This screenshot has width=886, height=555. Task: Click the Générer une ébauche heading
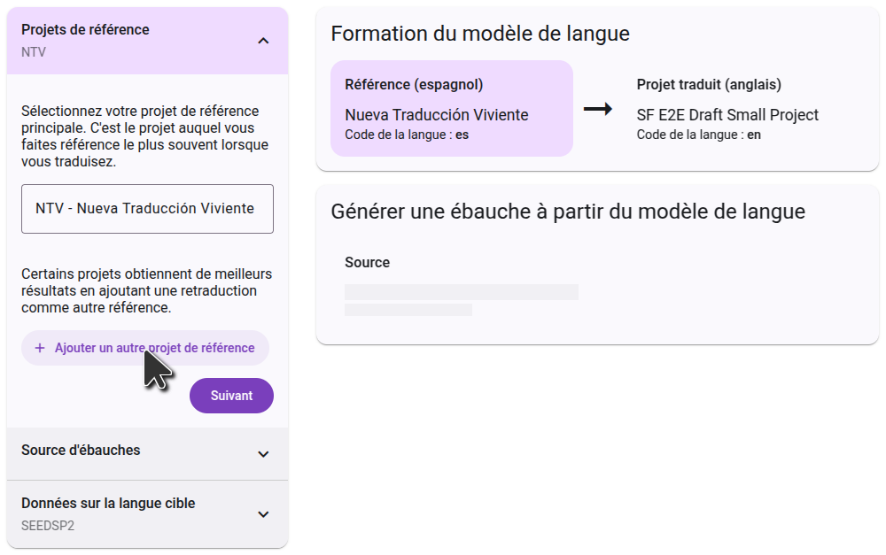(x=567, y=212)
